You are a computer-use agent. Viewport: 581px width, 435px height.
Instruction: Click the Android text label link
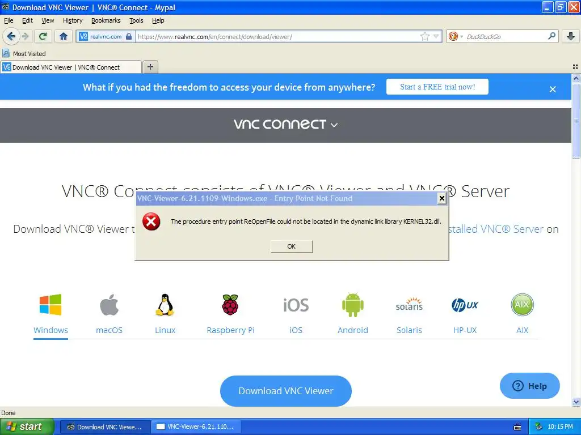[353, 330]
